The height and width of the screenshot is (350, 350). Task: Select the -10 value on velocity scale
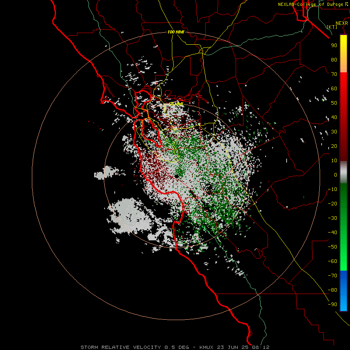pyautogui.click(x=332, y=189)
